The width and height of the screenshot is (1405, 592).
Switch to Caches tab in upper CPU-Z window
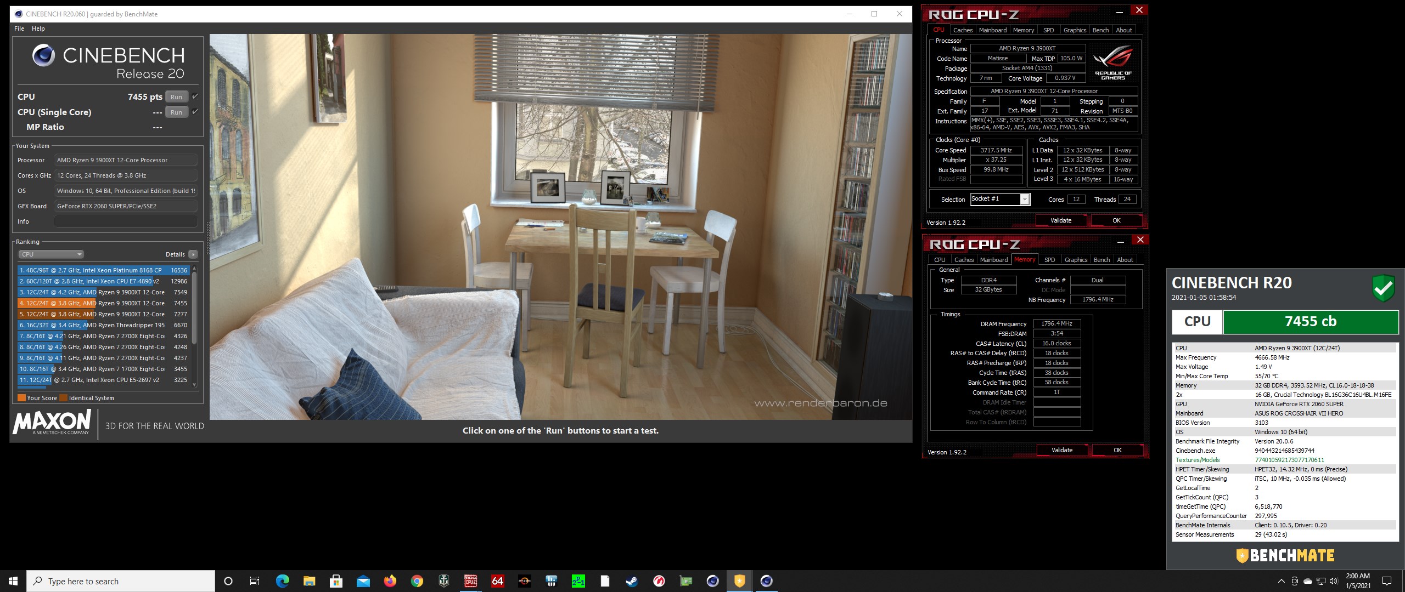963,30
